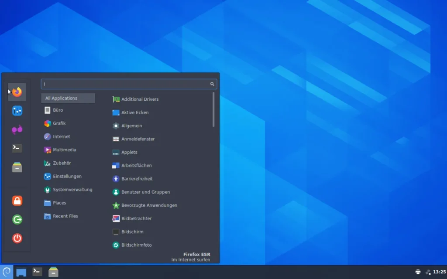Viewport: 447px width, 279px height.
Task: Click the Debian menu button in taskbar
Action: [7, 272]
